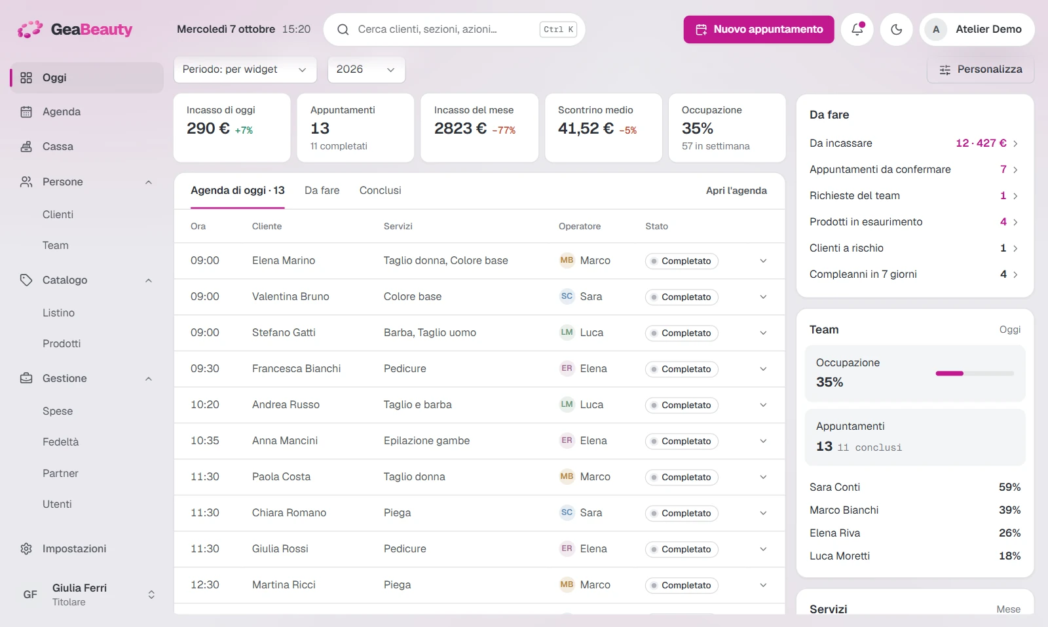The height and width of the screenshot is (627, 1048).
Task: Toggle dark mode moon icon
Action: click(896, 29)
